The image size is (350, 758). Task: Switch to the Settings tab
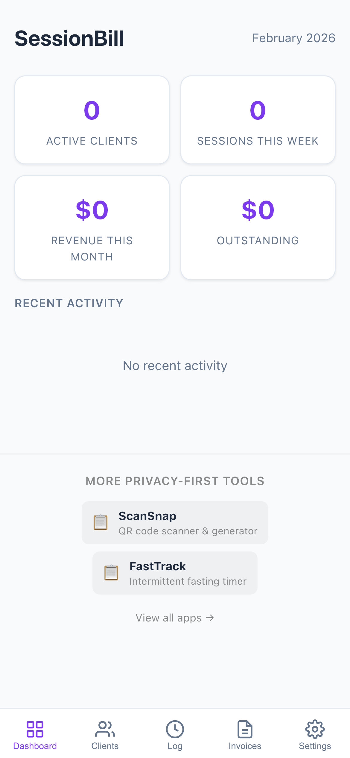pyautogui.click(x=315, y=736)
